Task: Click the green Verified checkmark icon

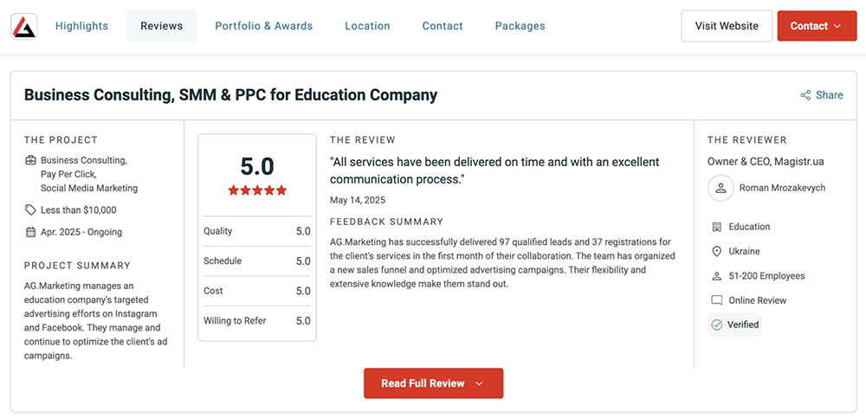Action: pyautogui.click(x=716, y=325)
